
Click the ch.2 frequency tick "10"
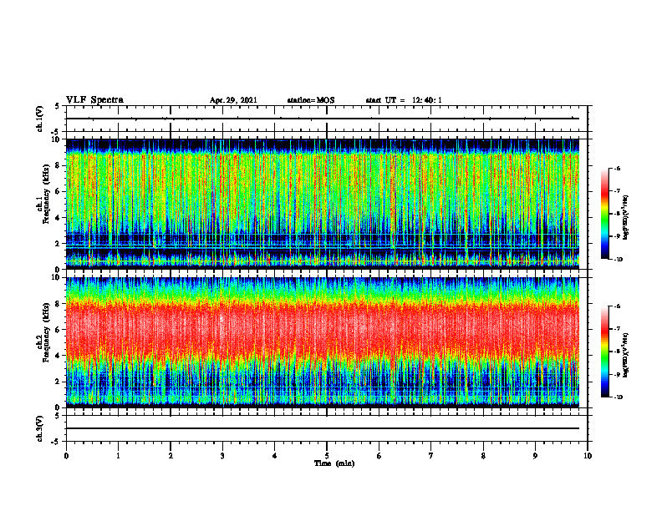pyautogui.click(x=57, y=277)
